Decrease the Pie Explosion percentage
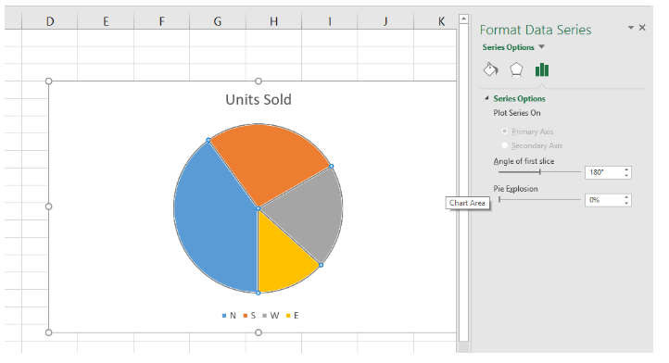 pyautogui.click(x=626, y=203)
